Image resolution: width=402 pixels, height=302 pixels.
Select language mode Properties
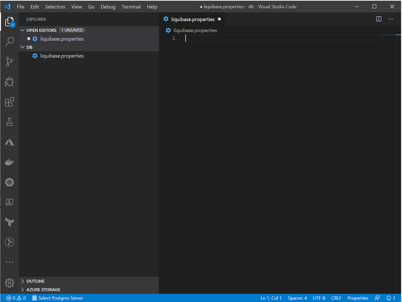[x=358, y=298]
